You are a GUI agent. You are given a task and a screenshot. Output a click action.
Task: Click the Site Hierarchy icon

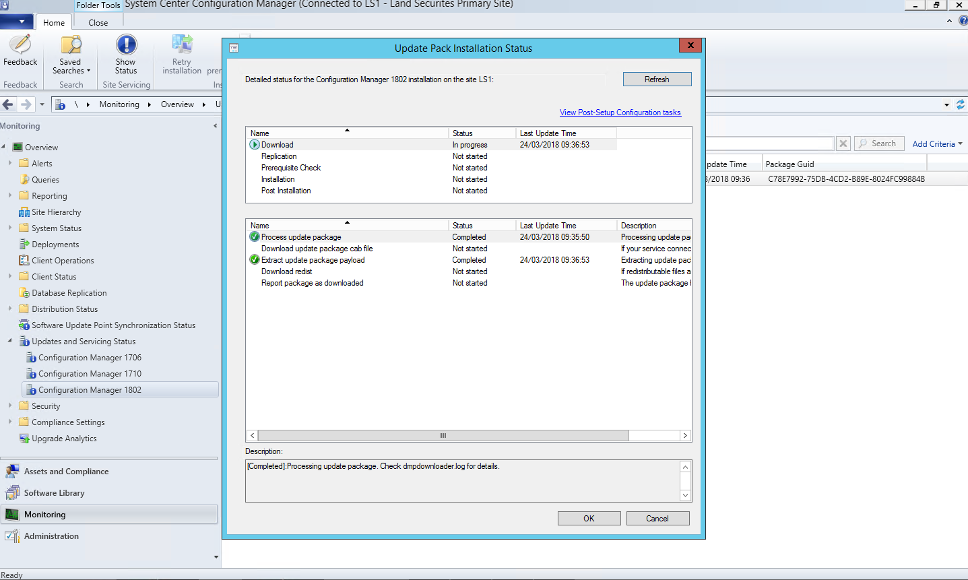click(x=24, y=212)
